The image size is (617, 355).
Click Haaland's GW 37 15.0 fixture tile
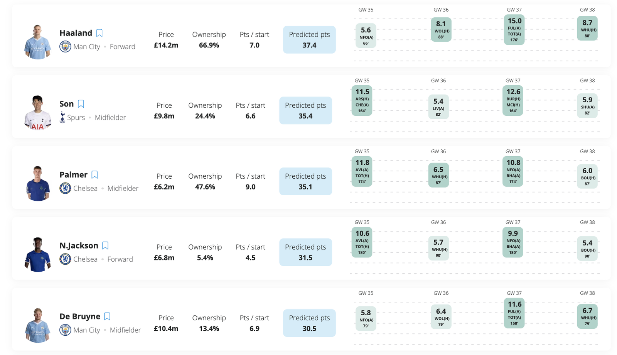coord(514,30)
